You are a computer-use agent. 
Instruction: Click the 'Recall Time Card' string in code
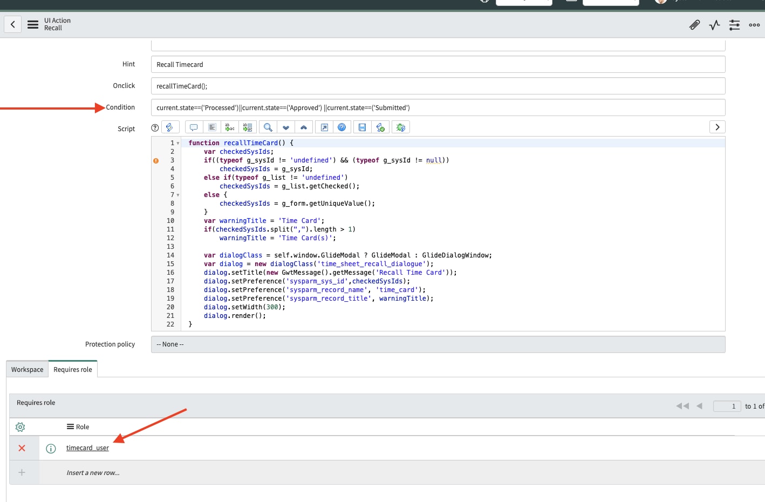tap(410, 273)
